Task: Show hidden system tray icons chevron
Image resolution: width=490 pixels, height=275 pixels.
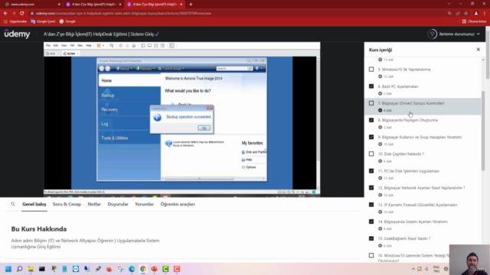Action: [x=413, y=269]
